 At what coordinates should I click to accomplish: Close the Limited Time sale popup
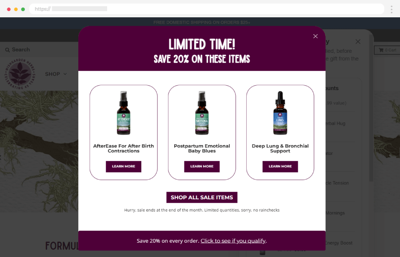pyautogui.click(x=315, y=36)
